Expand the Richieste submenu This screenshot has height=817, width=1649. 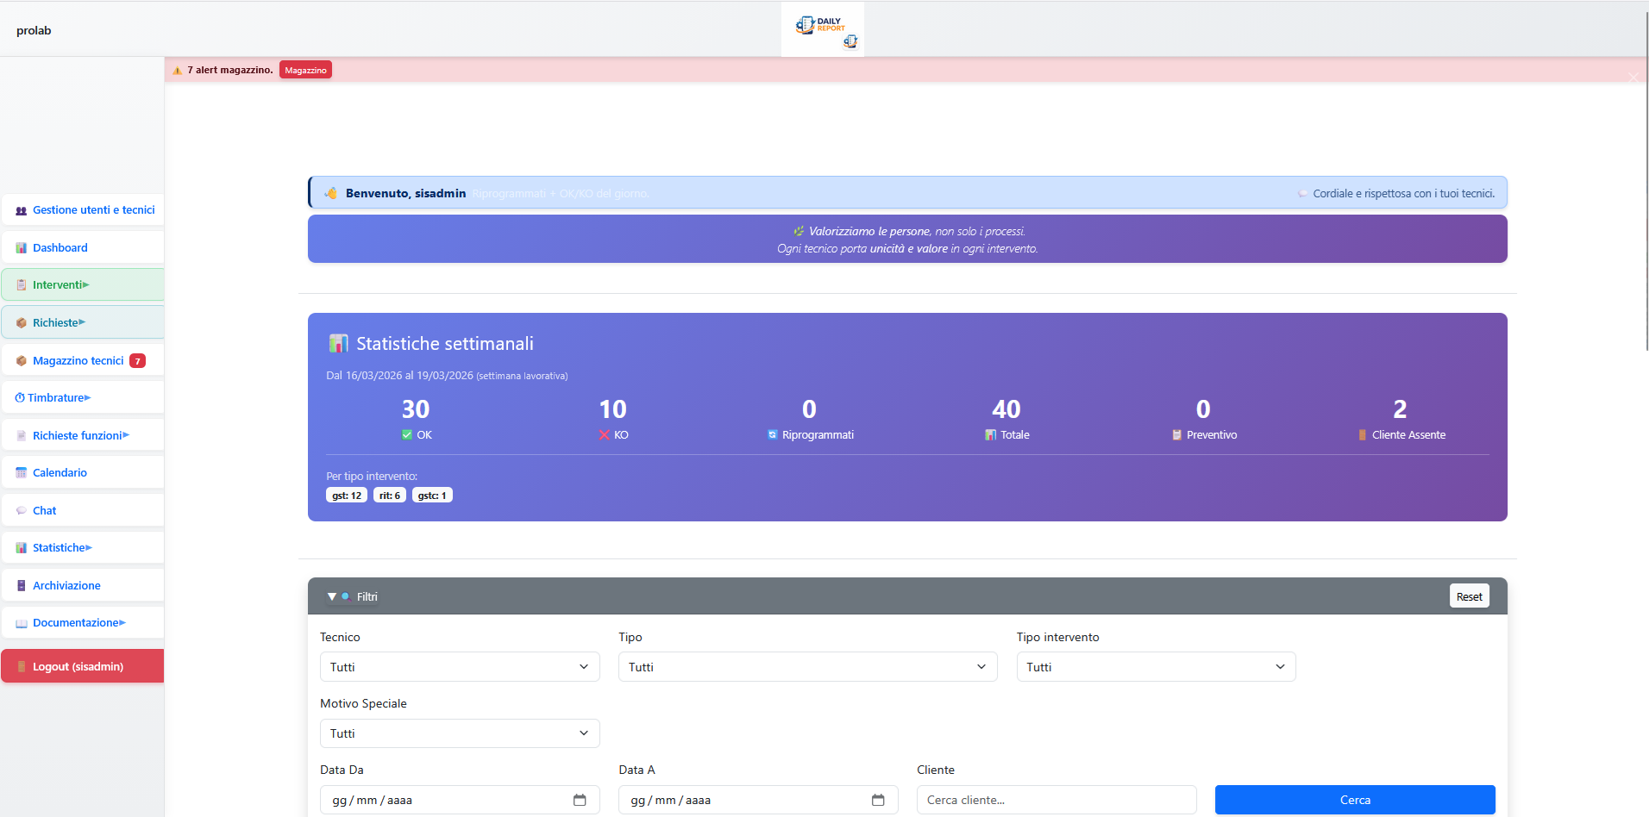(82, 323)
